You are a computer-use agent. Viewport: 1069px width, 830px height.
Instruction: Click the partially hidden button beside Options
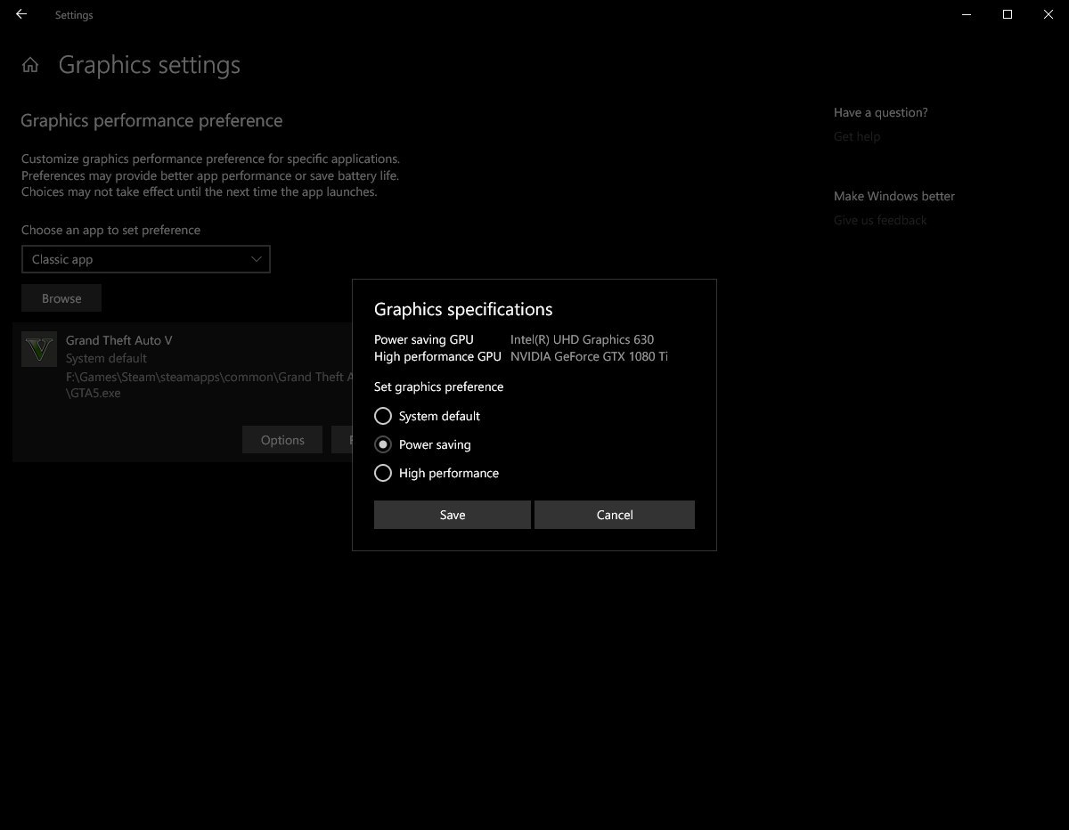(342, 440)
